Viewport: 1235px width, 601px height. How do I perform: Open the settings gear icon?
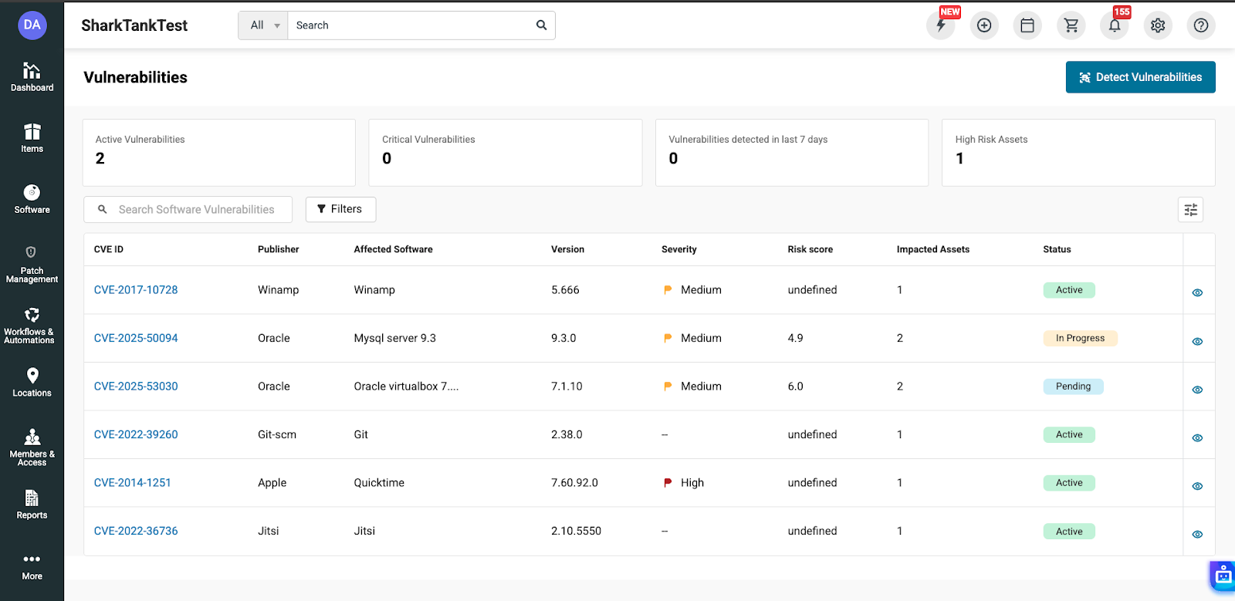[x=1158, y=25]
